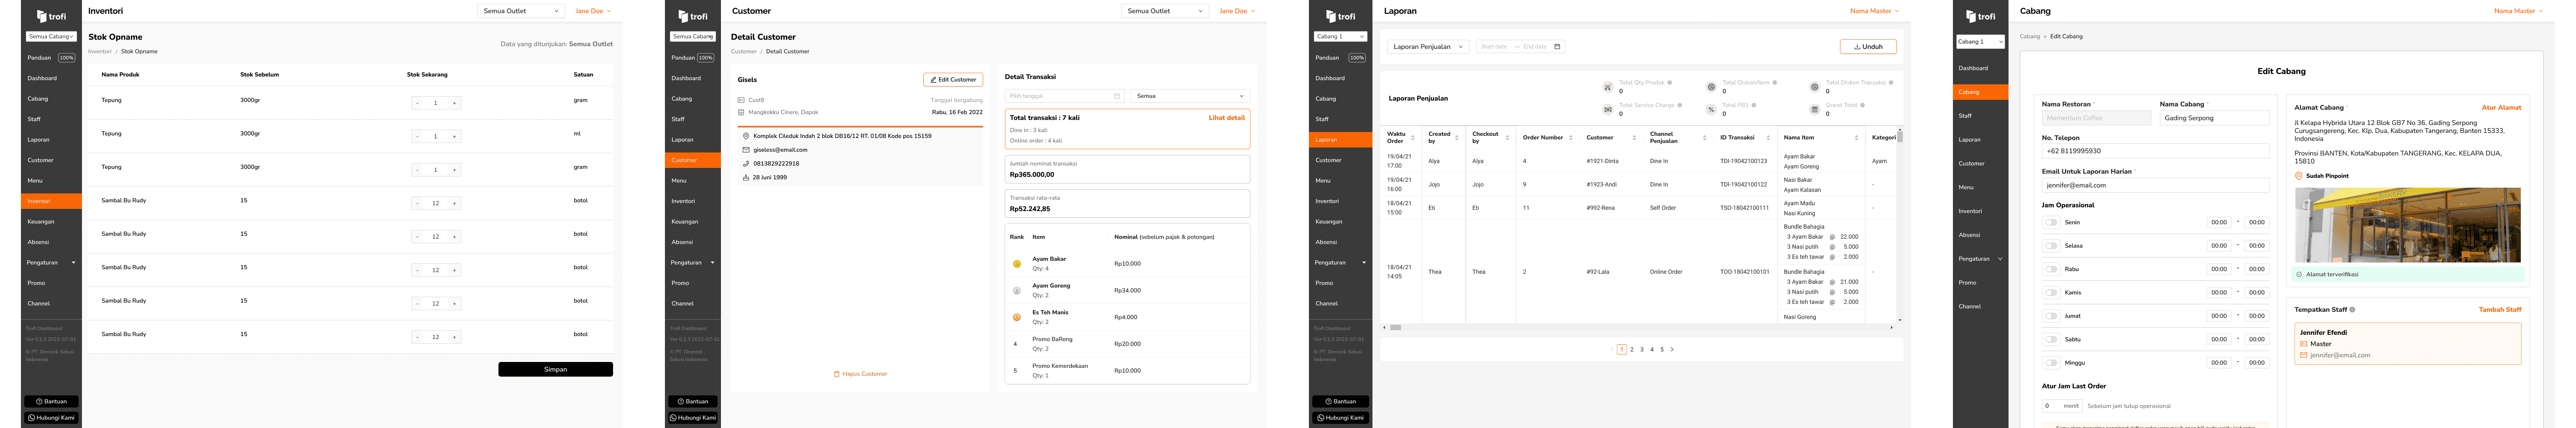Image resolution: width=2576 pixels, height=428 pixels.
Task: Click Atur Alamat link in Edit Cabang
Action: pos(2501,107)
